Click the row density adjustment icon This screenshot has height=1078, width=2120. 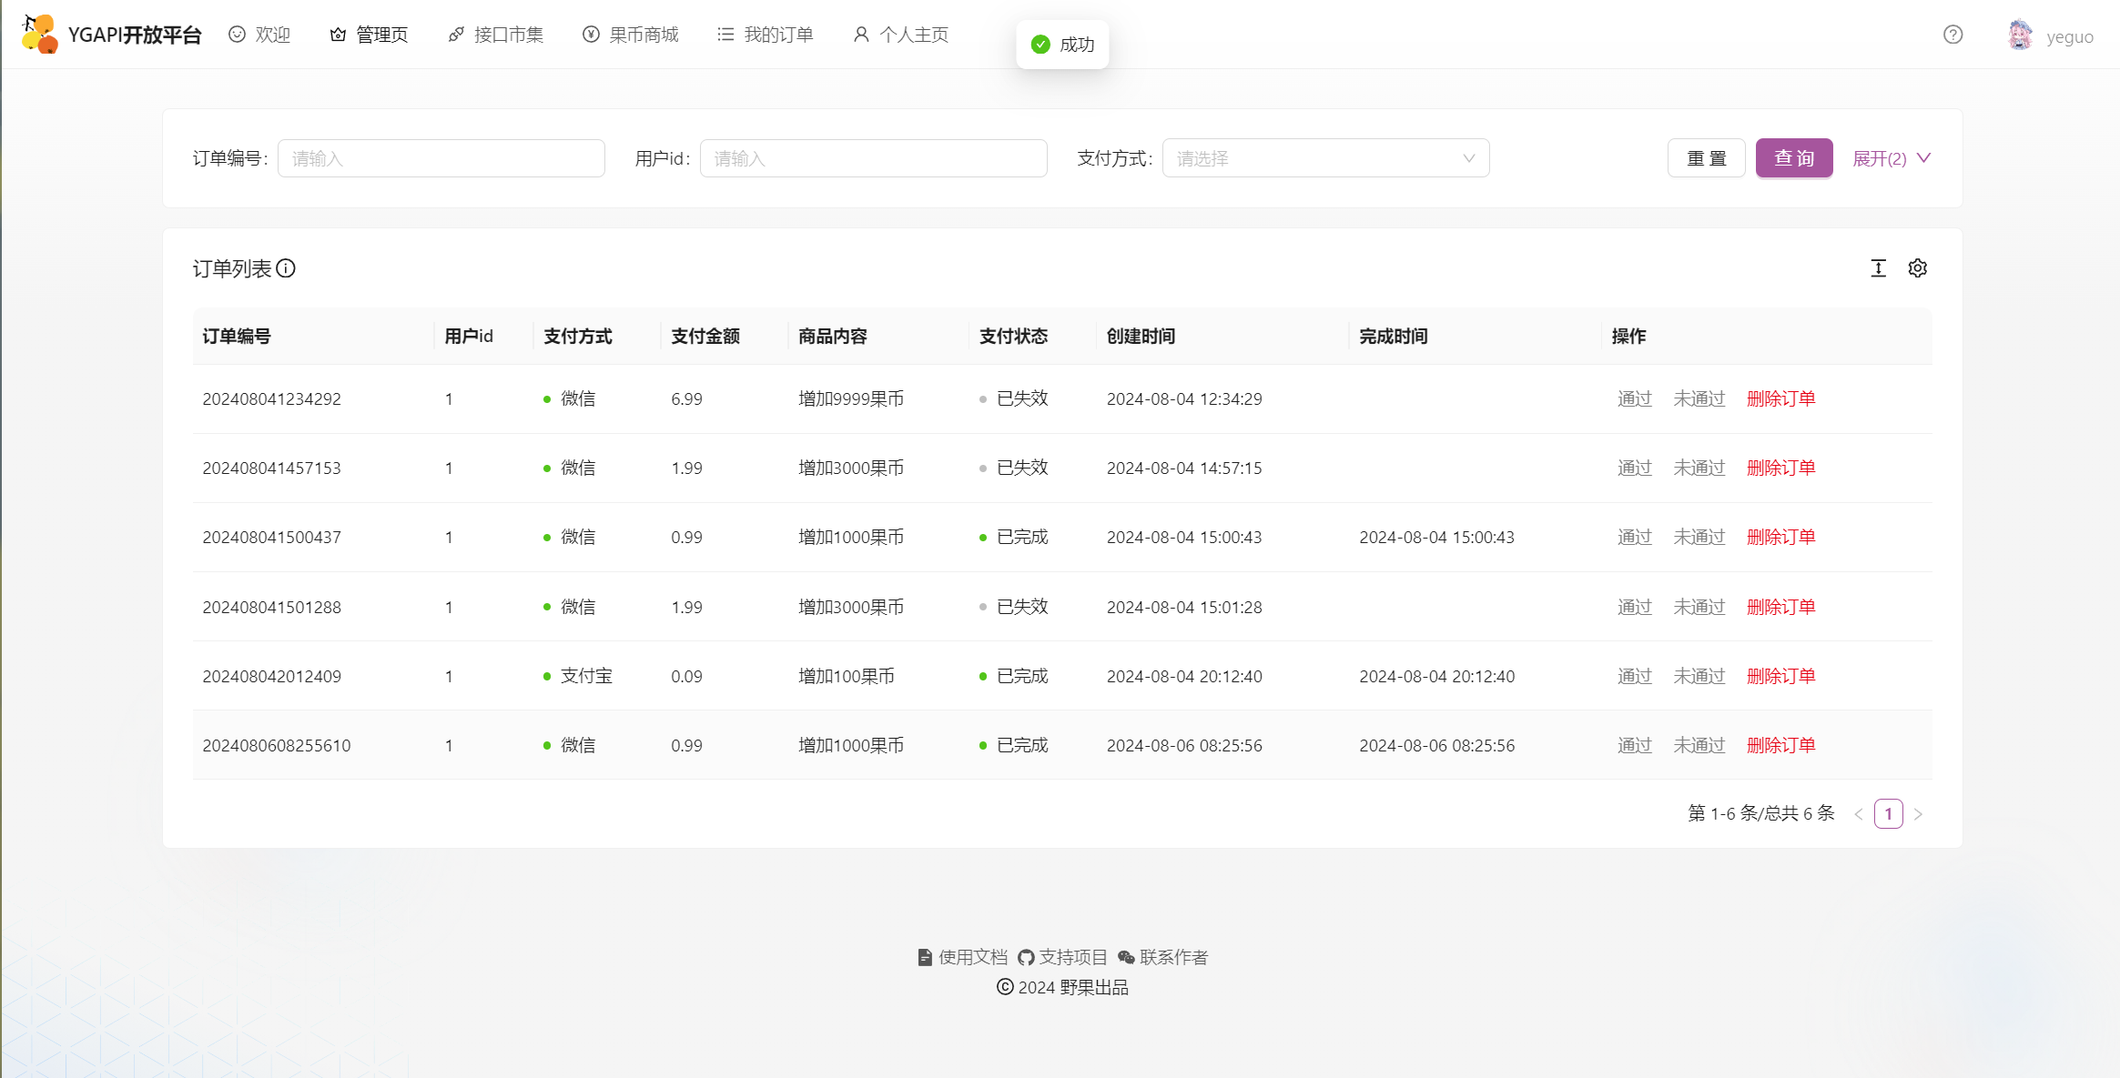1878,267
